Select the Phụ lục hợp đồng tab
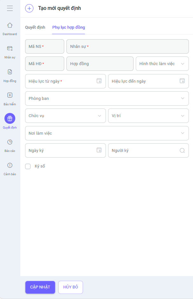Screen dimensions: 193x299 (69, 27)
